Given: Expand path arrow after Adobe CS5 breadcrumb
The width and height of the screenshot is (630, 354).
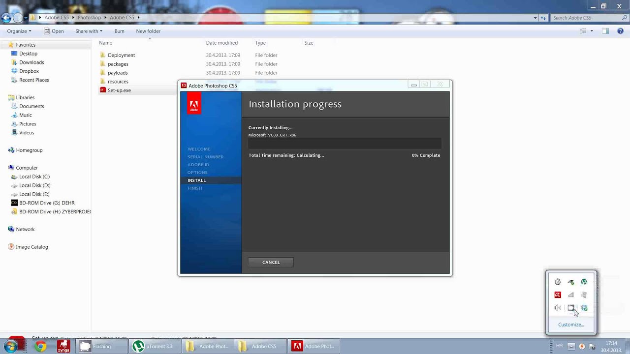Looking at the screenshot, I should (139, 18).
